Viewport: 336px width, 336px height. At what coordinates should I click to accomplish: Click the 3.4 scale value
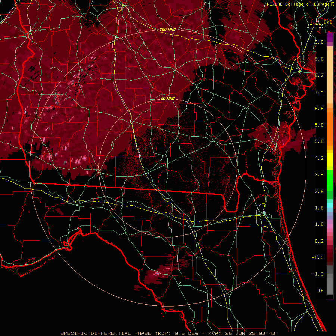pyautogui.click(x=319, y=175)
